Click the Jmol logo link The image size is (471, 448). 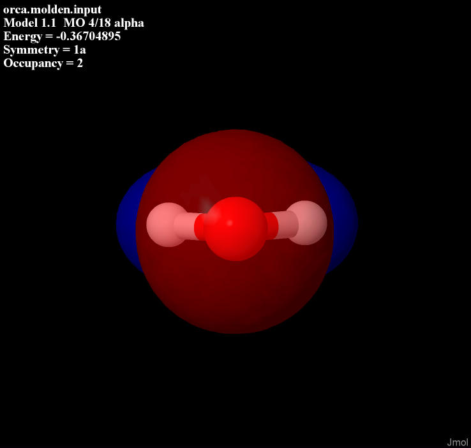coord(457,442)
